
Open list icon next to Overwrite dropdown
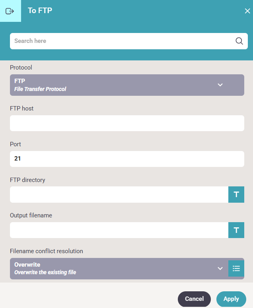pyautogui.click(x=236, y=268)
